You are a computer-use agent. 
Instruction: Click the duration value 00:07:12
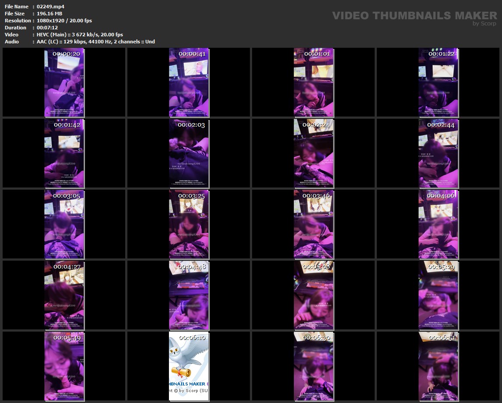tap(47, 28)
